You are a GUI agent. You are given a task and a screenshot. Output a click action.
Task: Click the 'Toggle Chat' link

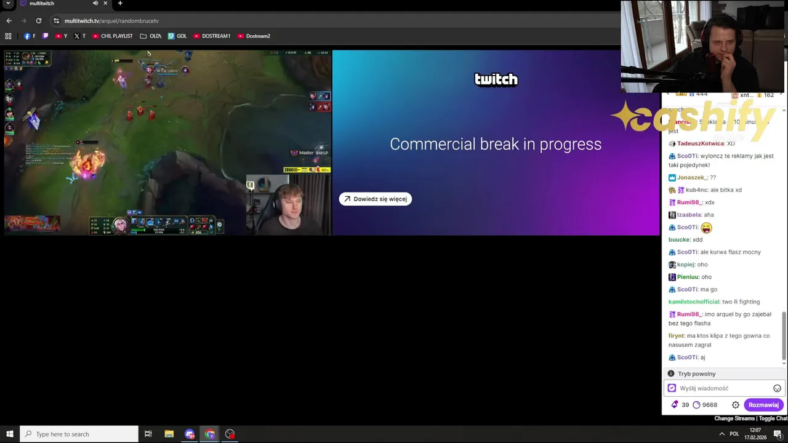point(774,418)
